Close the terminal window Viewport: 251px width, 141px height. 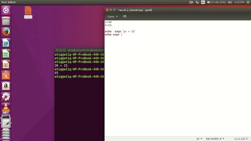(57, 50)
